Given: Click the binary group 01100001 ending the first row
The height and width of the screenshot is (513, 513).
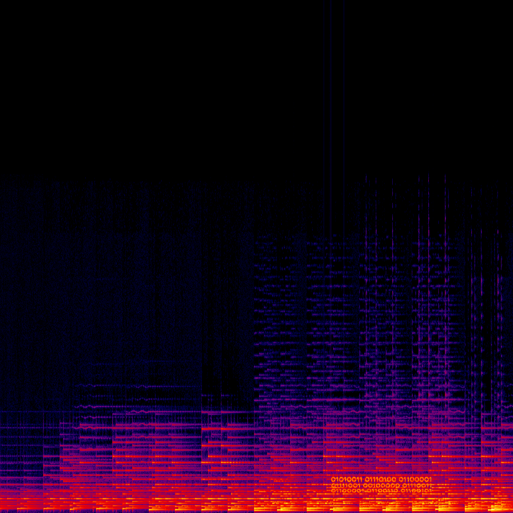Looking at the screenshot, I should tap(415, 479).
